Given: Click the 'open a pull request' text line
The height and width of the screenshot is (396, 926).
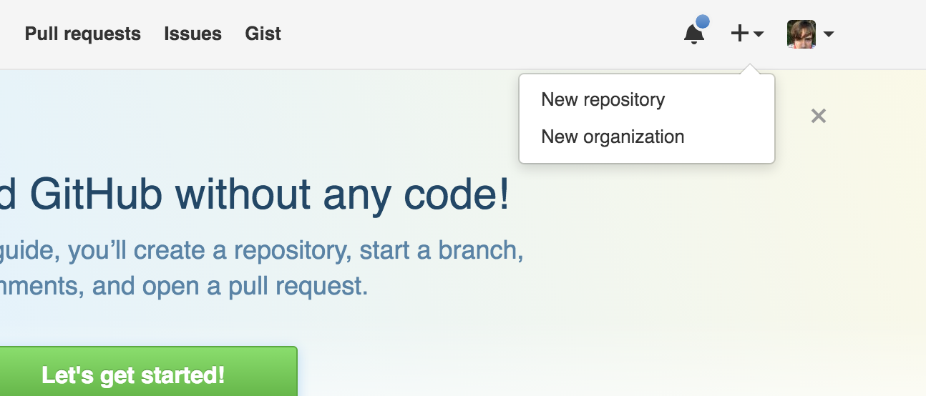Looking at the screenshot, I should pyautogui.click(x=184, y=287).
